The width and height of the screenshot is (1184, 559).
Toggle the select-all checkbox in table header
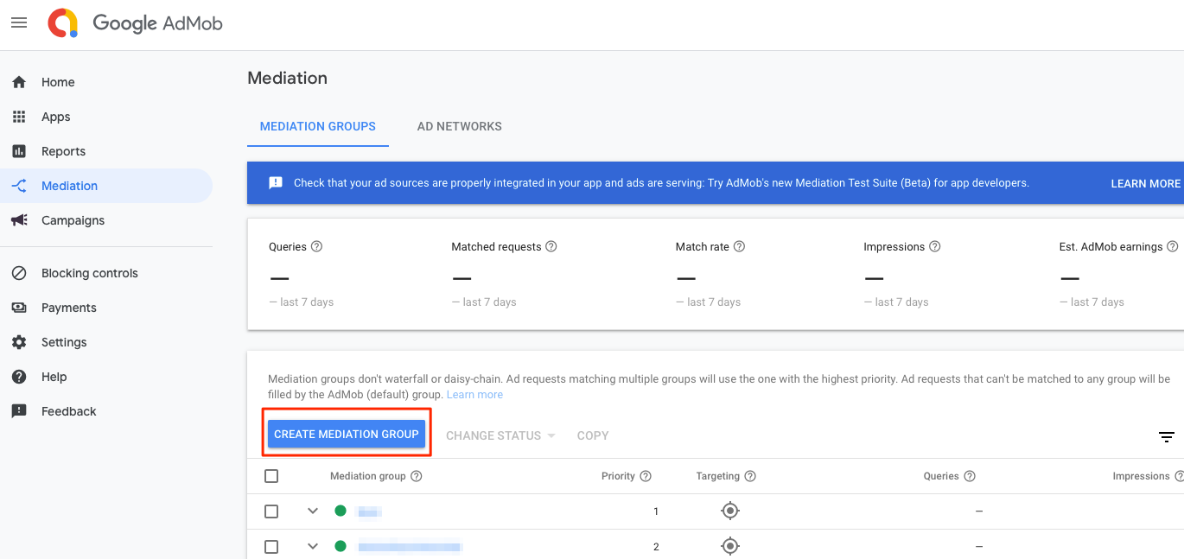(x=271, y=476)
